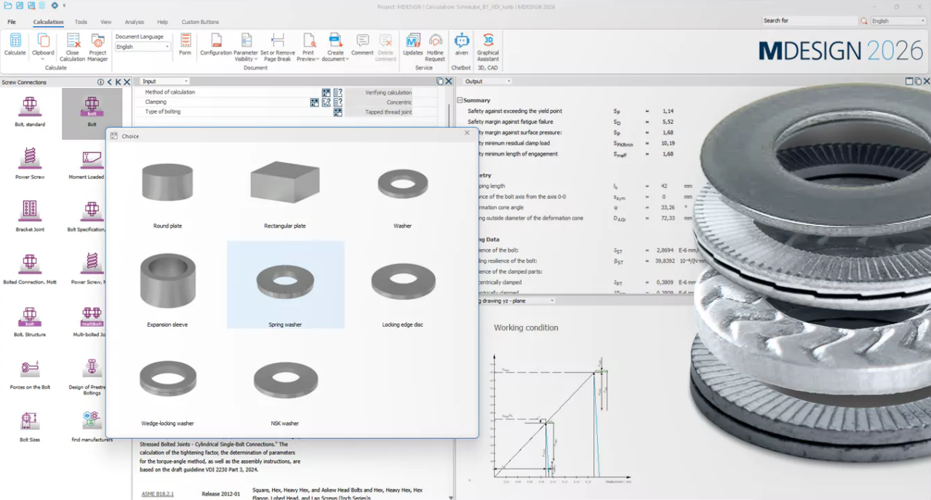Choose Spring washer option
931x500 pixels.
[285, 285]
